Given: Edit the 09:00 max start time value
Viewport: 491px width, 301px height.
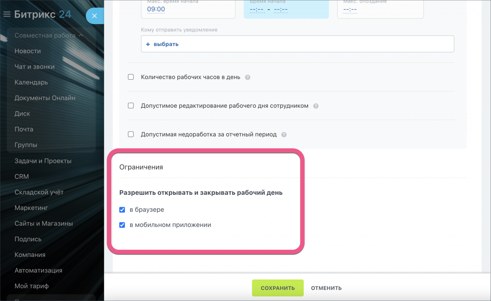Looking at the screenshot, I should click(x=156, y=9).
